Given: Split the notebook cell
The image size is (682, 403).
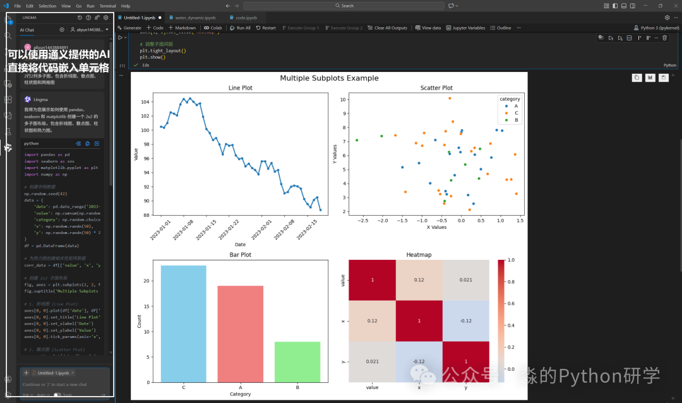Looking at the screenshot, I should pos(629,38).
